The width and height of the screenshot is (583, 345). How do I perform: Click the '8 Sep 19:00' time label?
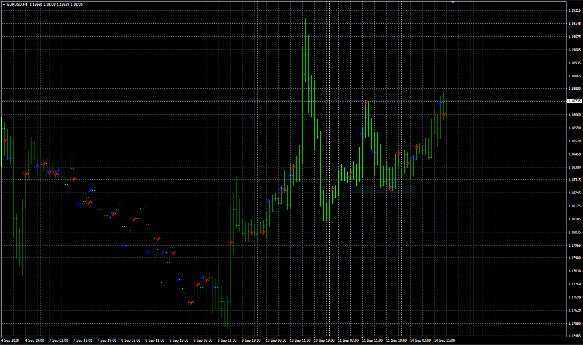[x=179, y=340]
